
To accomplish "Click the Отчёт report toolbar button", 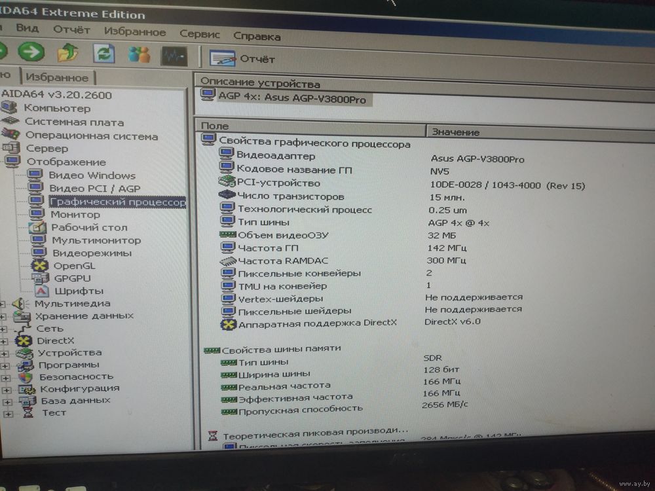I will (x=242, y=58).
